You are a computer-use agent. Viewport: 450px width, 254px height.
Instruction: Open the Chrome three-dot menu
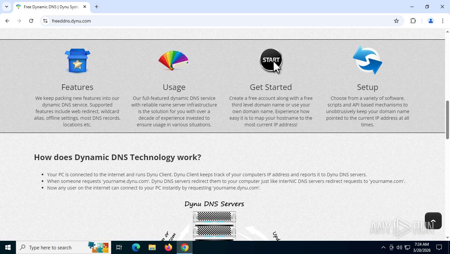click(x=443, y=21)
